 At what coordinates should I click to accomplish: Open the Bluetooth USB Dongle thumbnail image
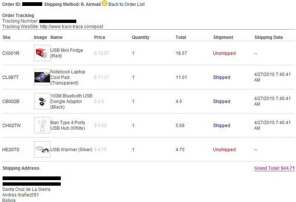pyautogui.click(x=42, y=101)
